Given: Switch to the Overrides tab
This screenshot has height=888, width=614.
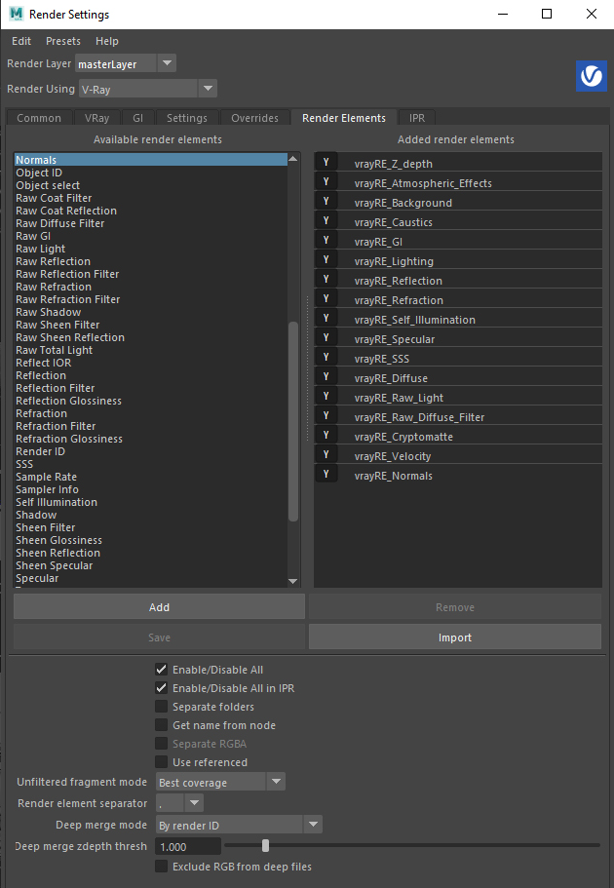Looking at the screenshot, I should coord(254,118).
